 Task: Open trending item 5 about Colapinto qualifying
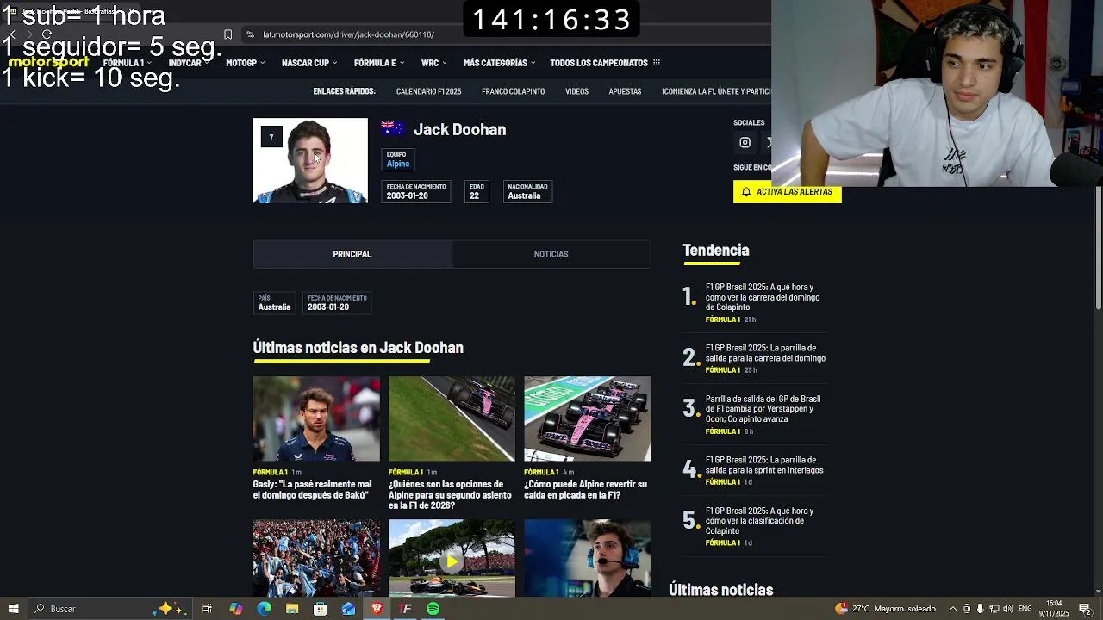[759, 521]
